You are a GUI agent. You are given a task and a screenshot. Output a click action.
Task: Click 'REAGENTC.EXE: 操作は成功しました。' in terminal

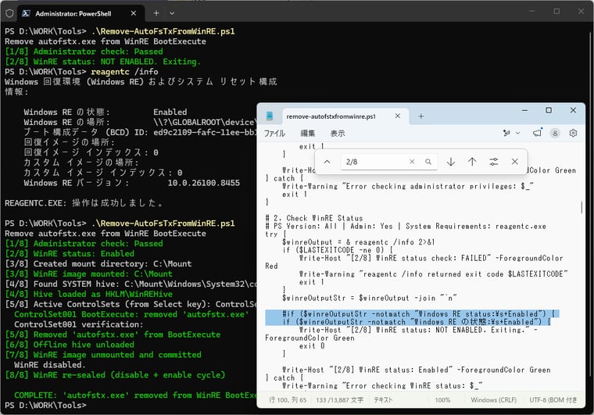click(x=84, y=203)
